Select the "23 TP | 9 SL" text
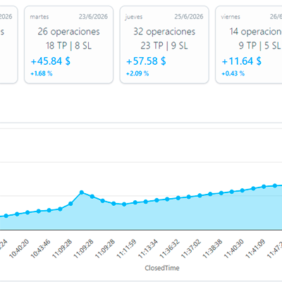This screenshot has width=282, height=282. point(164,46)
